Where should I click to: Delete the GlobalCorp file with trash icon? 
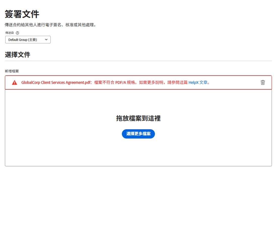tap(263, 82)
